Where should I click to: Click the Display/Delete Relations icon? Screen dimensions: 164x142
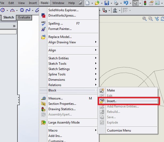pyautogui.click(x=115, y=10)
